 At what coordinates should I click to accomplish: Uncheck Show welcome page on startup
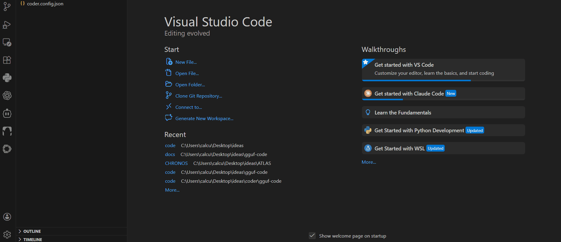[x=312, y=235]
